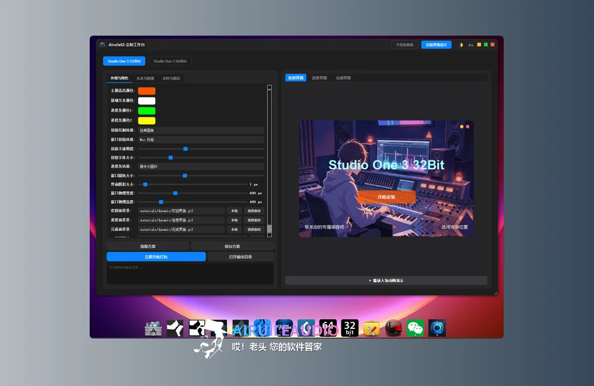This screenshot has width=594, height=386.
Task: Select Studio One 3 (64Bit) version
Action: pyautogui.click(x=170, y=61)
